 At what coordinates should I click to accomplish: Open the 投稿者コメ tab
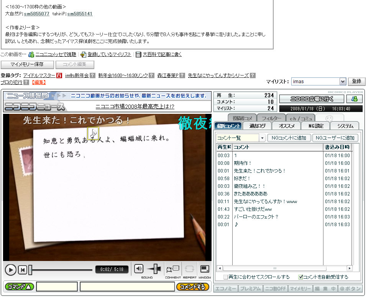click(242, 118)
